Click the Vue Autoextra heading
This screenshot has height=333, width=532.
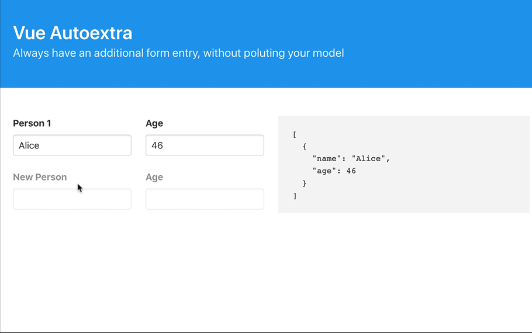coord(72,33)
